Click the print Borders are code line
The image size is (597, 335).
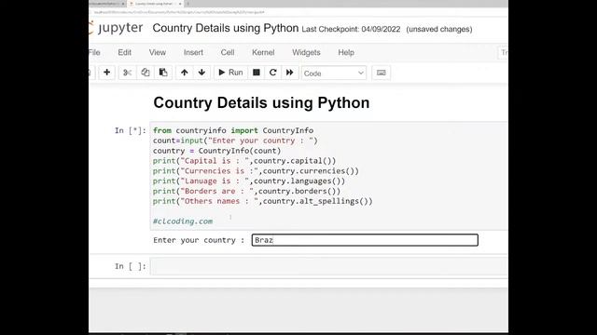click(246, 191)
